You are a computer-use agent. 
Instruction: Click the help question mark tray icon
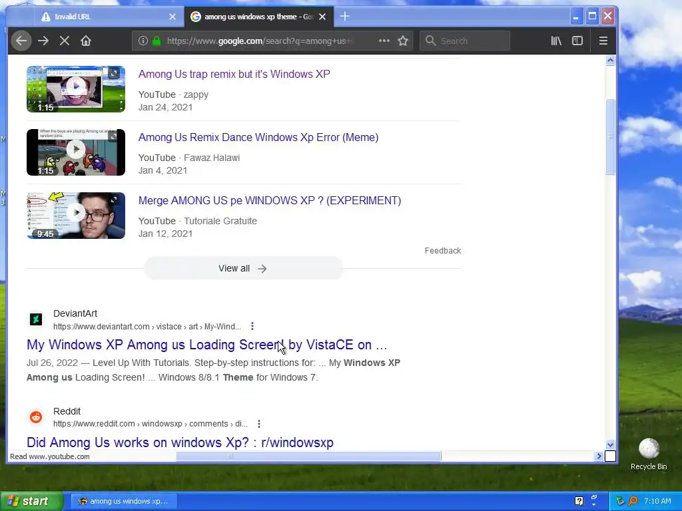point(579,501)
